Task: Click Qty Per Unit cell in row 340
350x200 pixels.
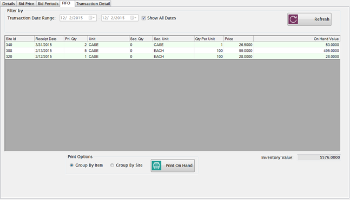Action: pos(209,45)
